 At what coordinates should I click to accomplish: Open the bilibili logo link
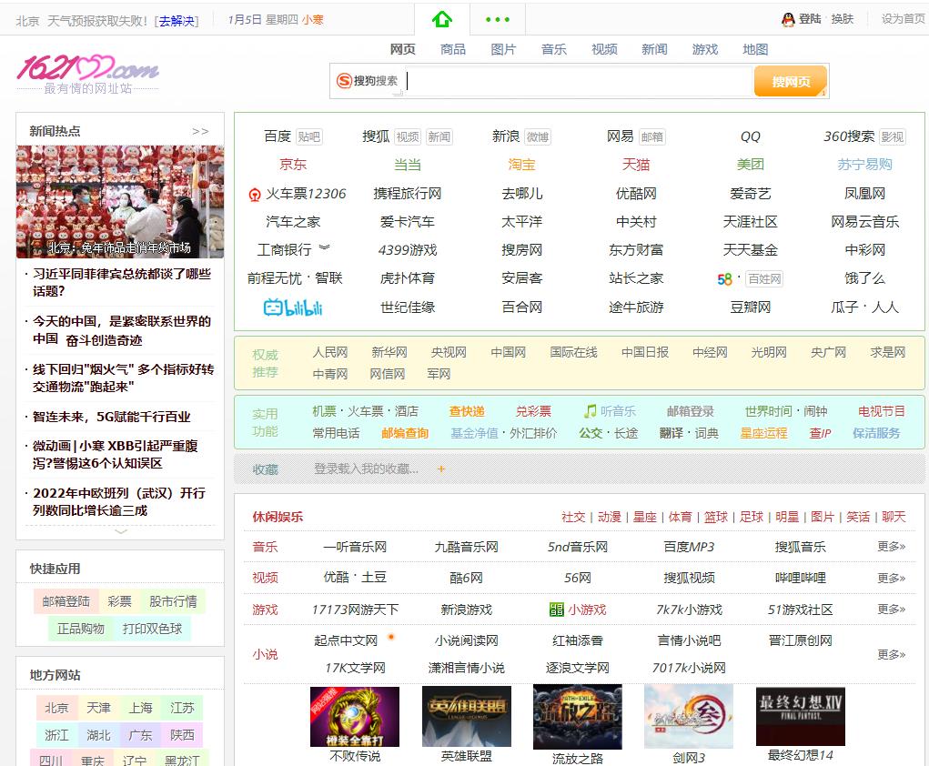coord(293,307)
